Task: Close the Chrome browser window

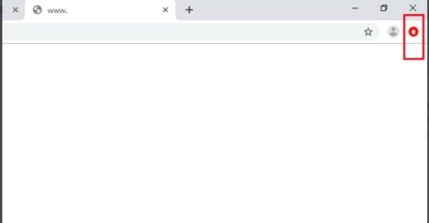Action: click(x=412, y=8)
